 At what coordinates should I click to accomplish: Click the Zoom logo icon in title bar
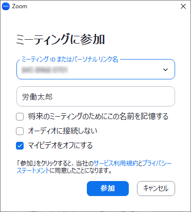(x=6, y=6)
